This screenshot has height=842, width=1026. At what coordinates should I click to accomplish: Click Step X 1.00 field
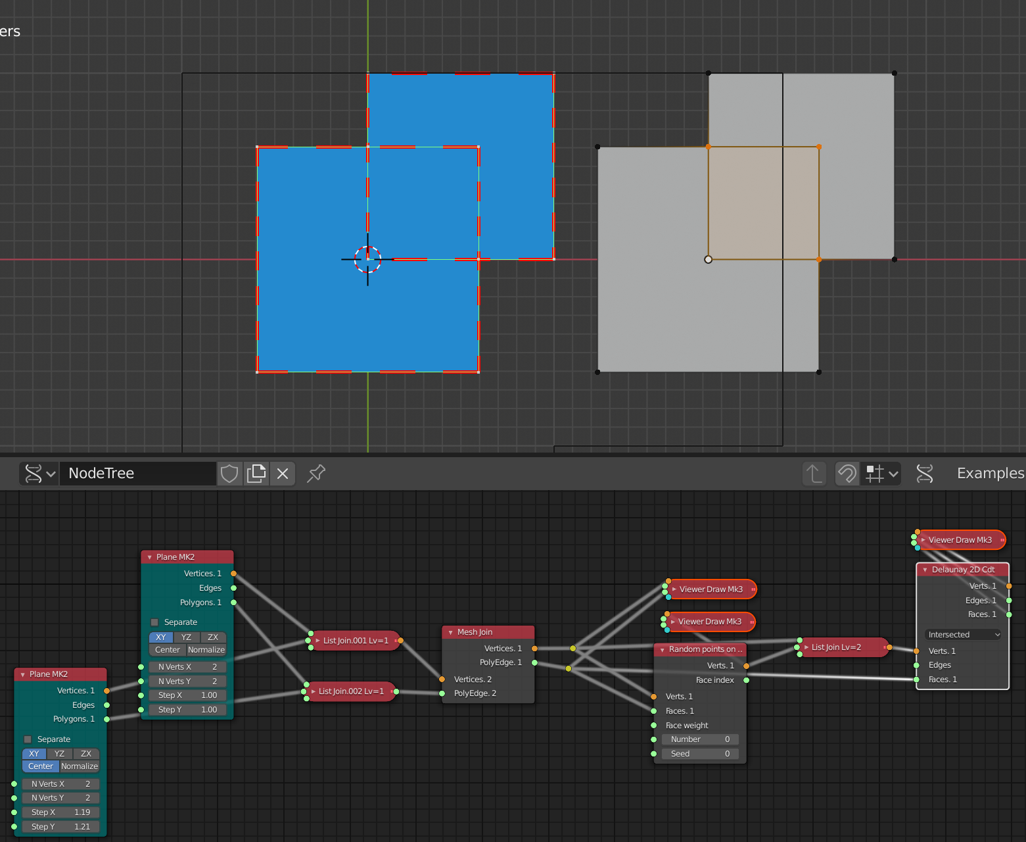click(x=188, y=695)
